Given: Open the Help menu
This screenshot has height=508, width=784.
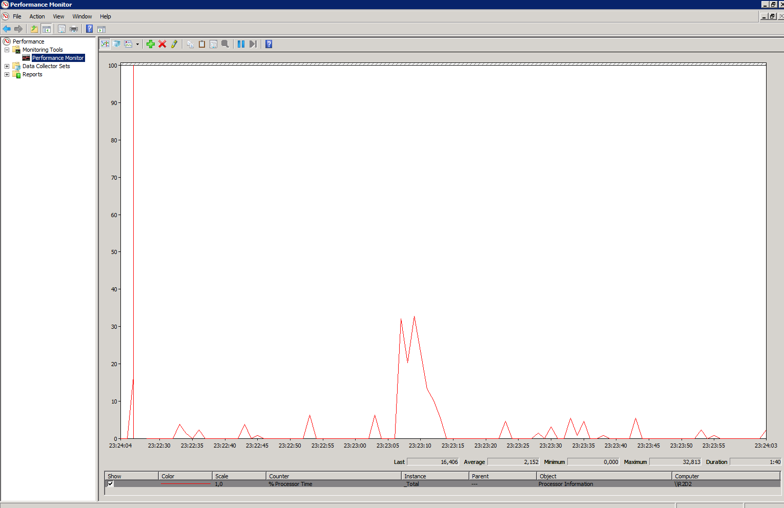Looking at the screenshot, I should (x=106, y=16).
